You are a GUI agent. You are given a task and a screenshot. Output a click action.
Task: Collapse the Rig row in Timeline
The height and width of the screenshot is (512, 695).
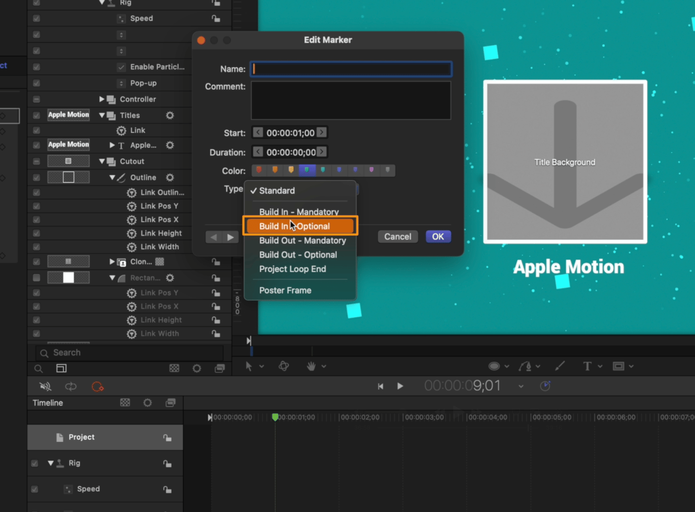click(51, 463)
